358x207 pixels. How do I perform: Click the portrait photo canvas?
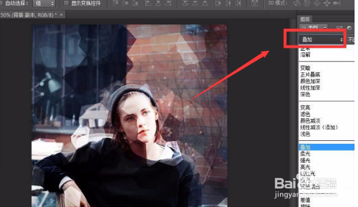(129, 116)
